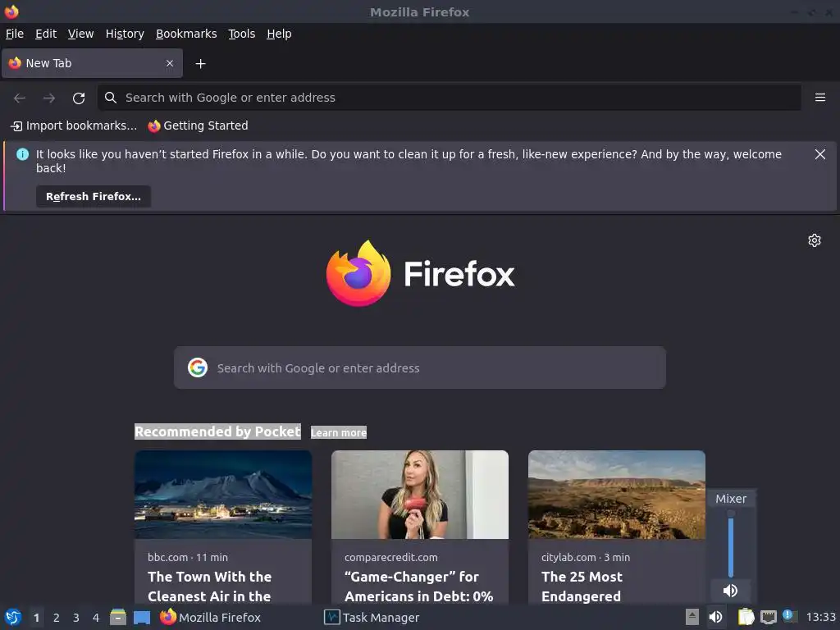Open comparecredit.com woman thumbnail

(x=420, y=495)
